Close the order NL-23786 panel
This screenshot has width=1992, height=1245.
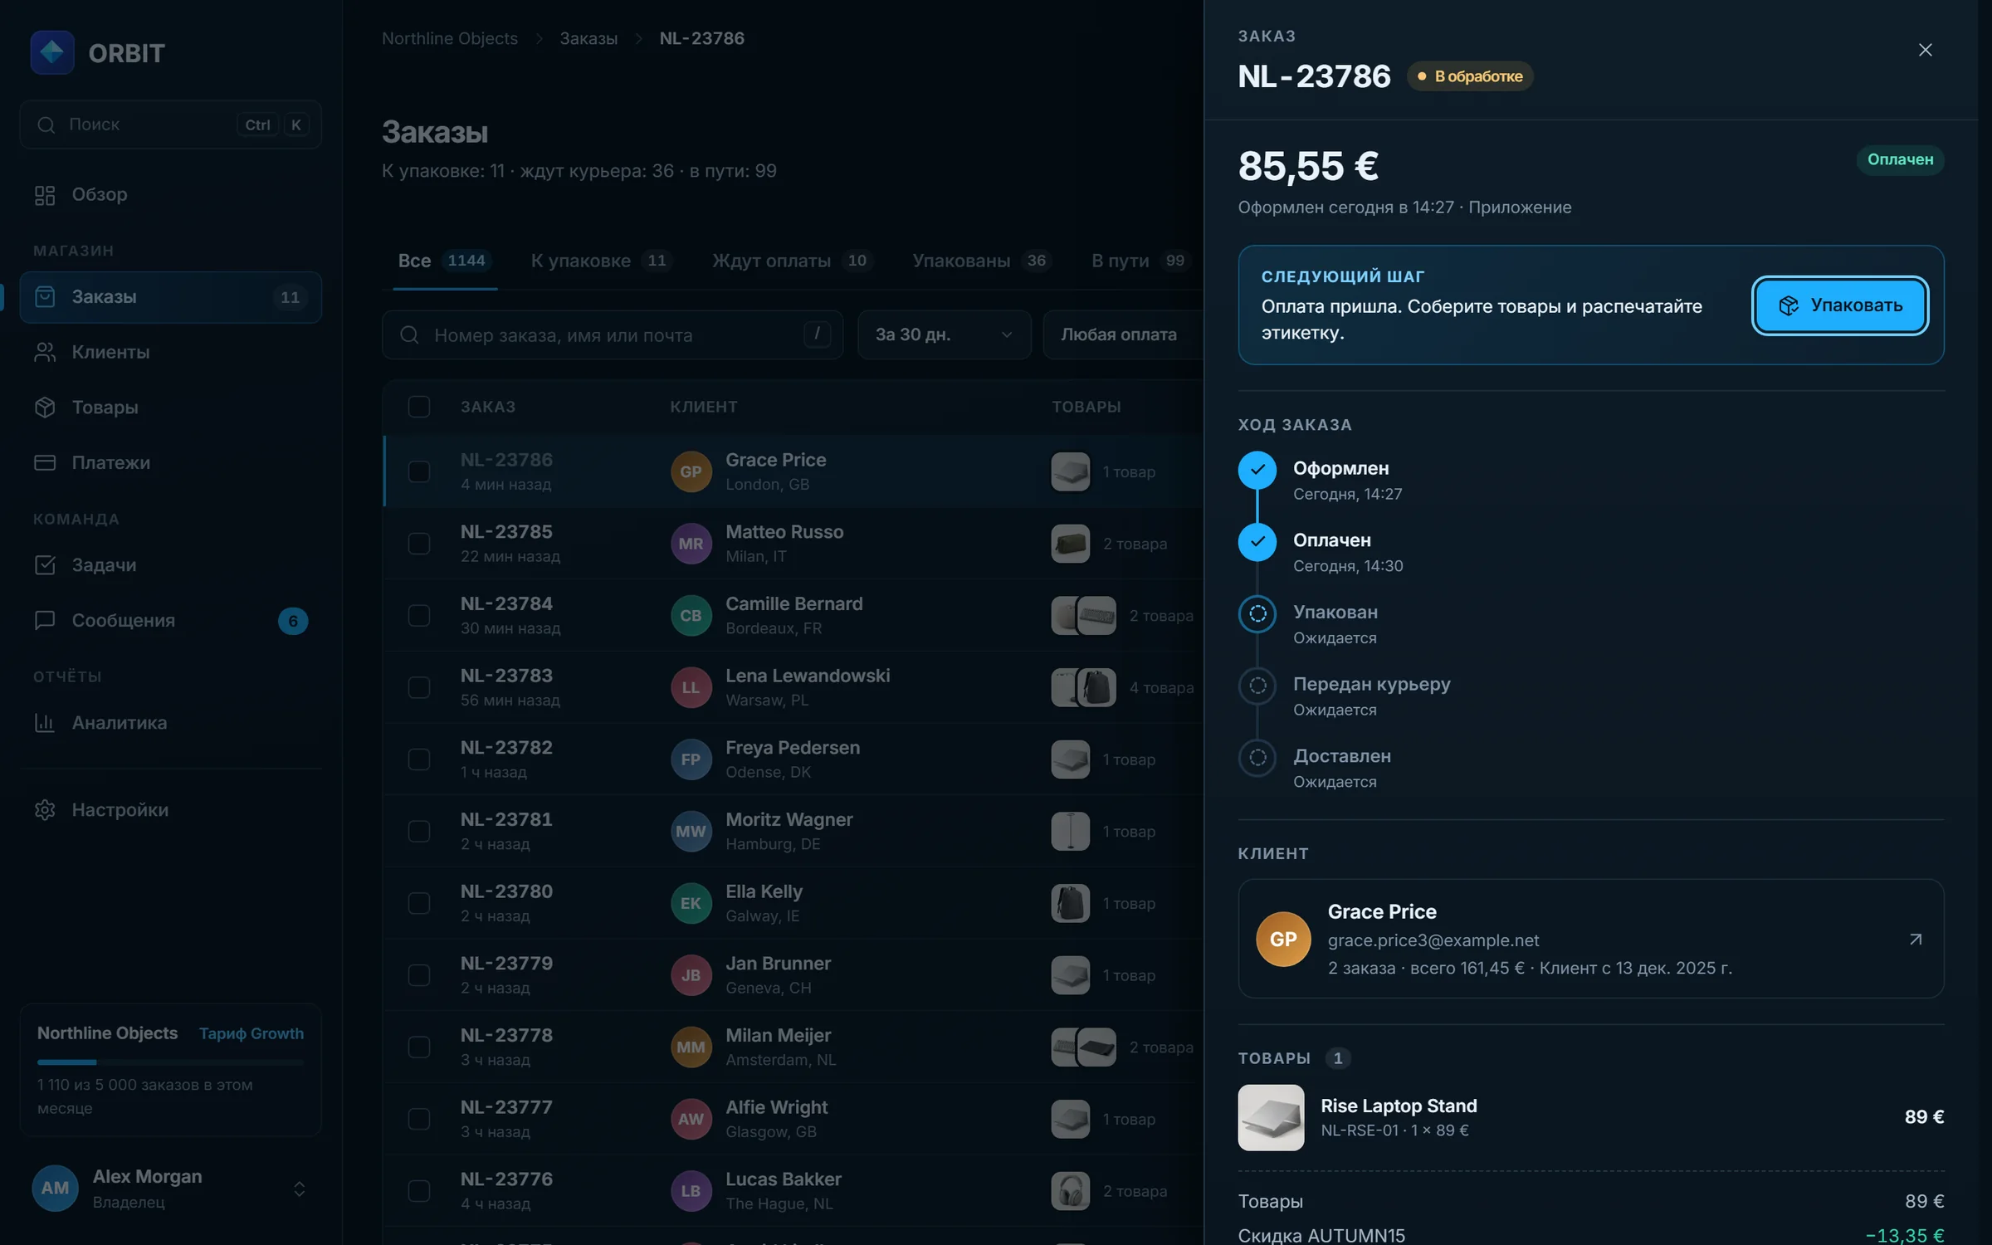click(x=1925, y=50)
